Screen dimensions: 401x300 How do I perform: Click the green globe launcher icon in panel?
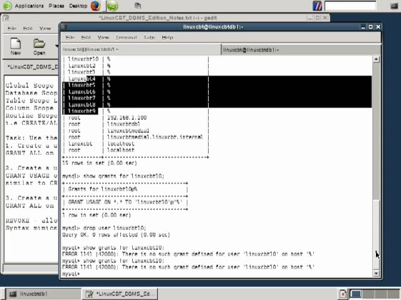112,6
